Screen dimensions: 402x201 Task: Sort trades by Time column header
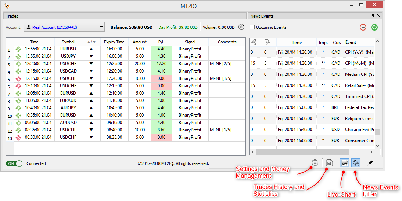[34, 42]
